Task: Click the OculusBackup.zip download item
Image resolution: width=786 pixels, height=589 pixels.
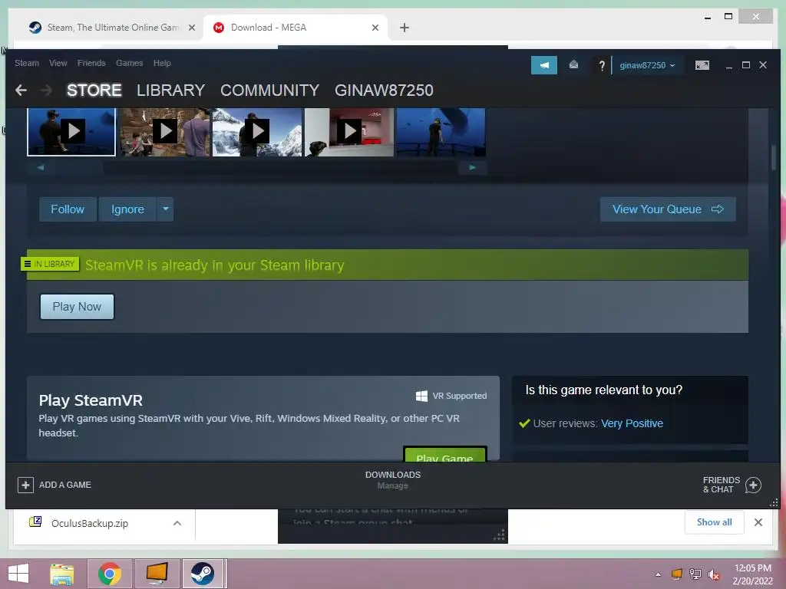Action: [104, 523]
